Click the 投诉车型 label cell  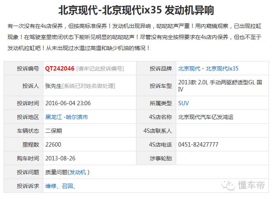[156, 86]
